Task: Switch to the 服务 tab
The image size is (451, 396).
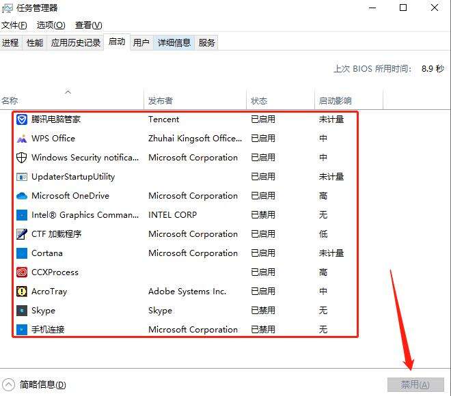Action: coord(206,42)
